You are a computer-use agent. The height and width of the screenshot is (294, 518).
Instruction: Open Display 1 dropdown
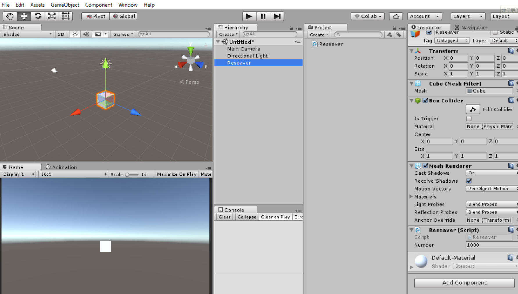coord(18,174)
